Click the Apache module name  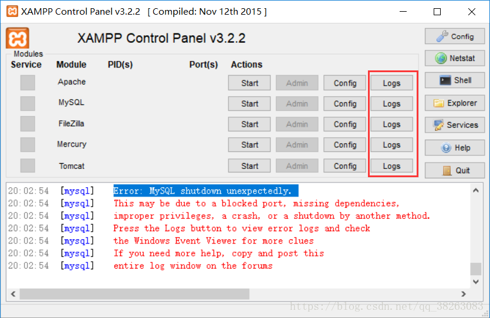point(72,82)
